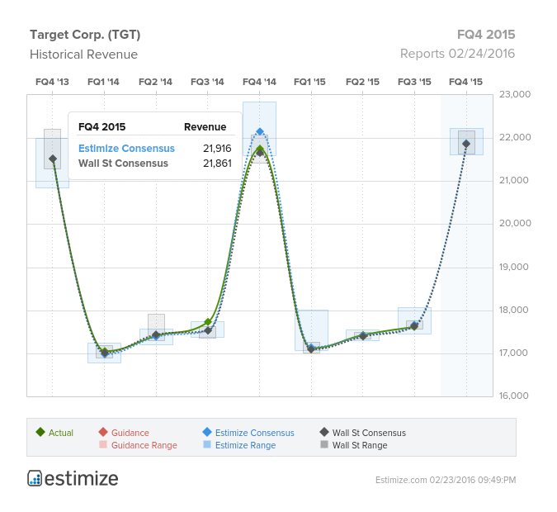This screenshot has height=512, width=557.
Task: Toggle the Estimize Range legend label
Action: point(245,445)
